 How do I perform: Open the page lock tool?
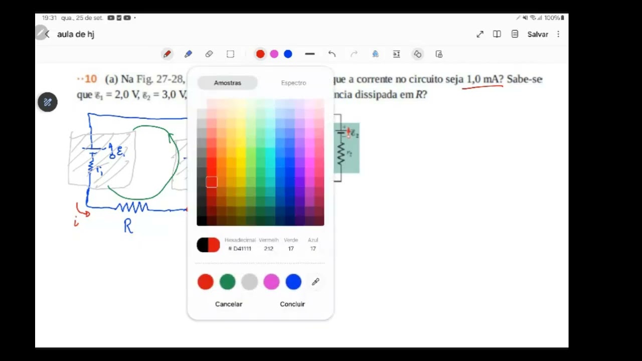pos(439,54)
